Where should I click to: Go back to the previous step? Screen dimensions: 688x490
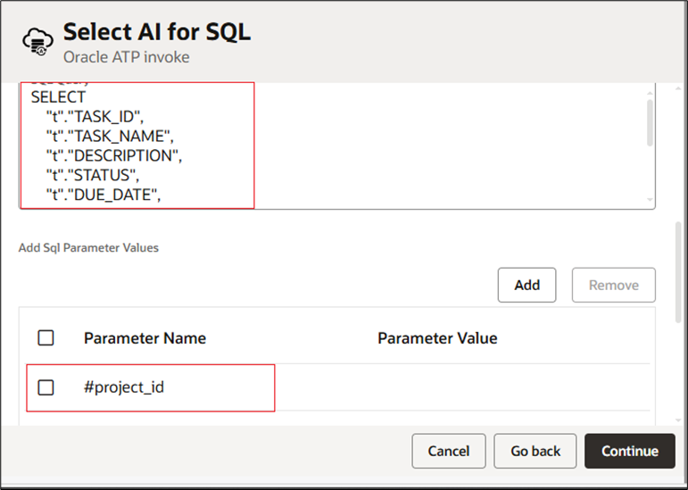[535, 451]
